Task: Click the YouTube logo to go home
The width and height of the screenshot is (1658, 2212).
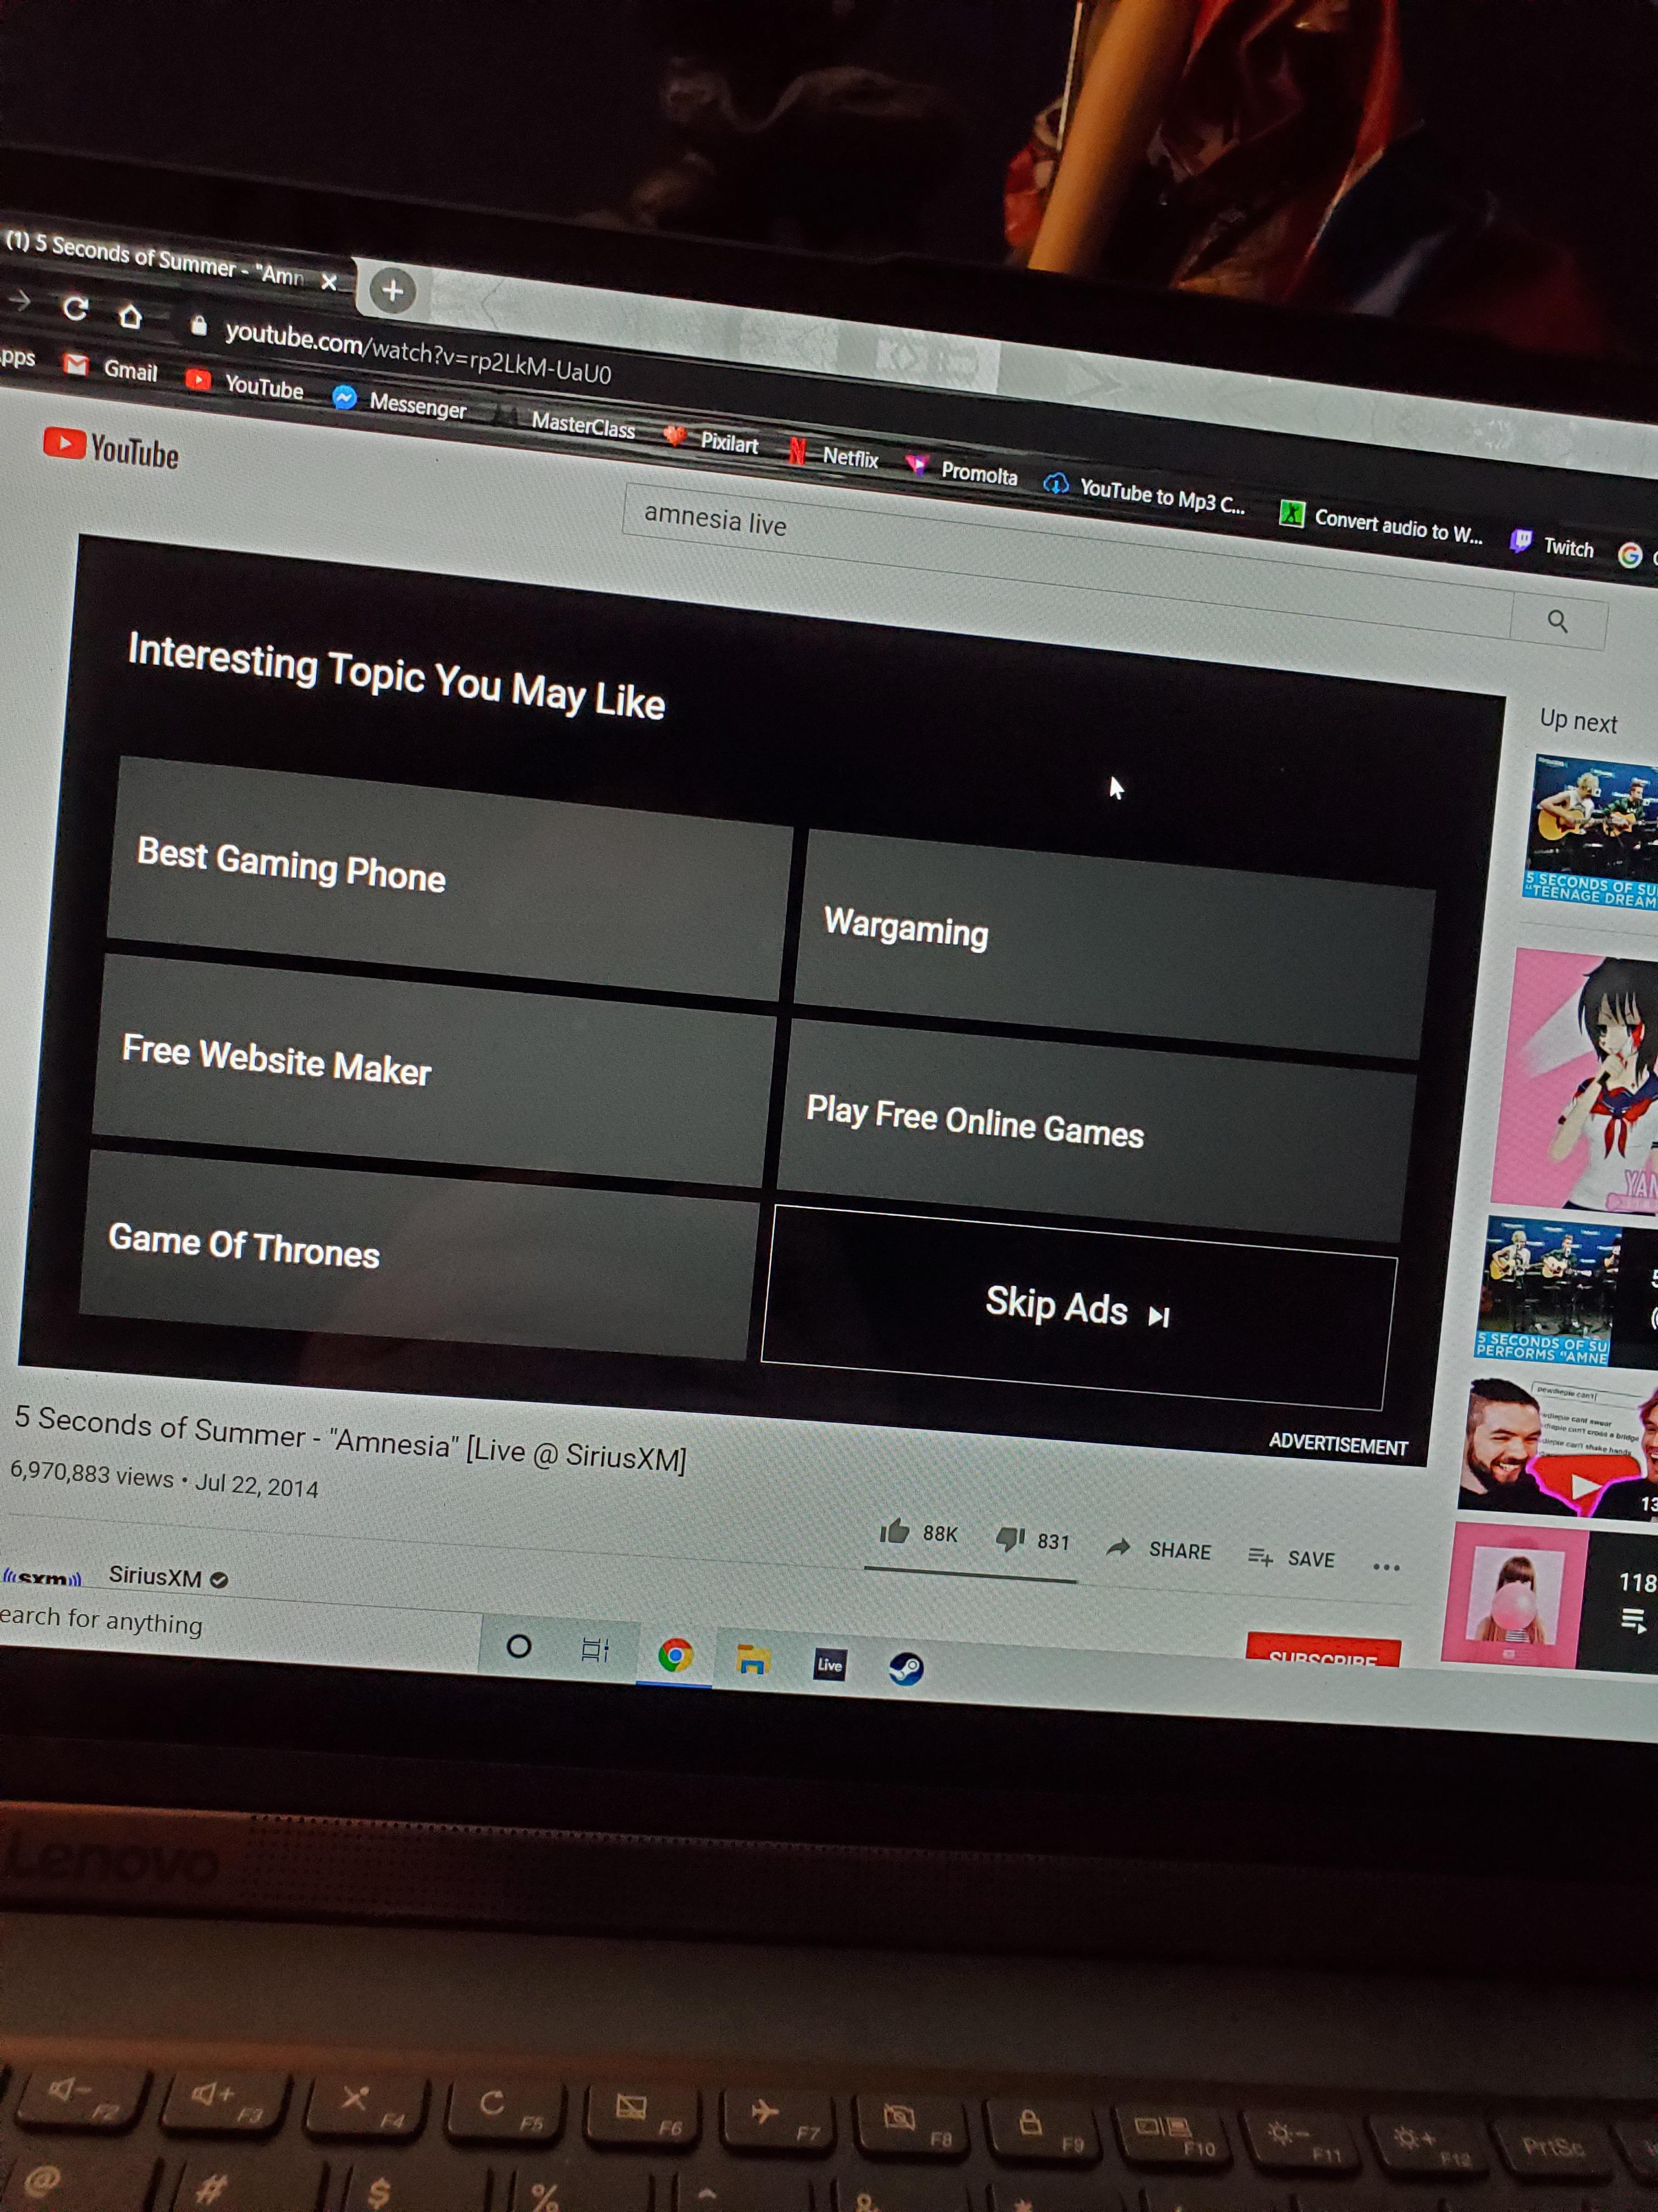Action: click(111, 449)
